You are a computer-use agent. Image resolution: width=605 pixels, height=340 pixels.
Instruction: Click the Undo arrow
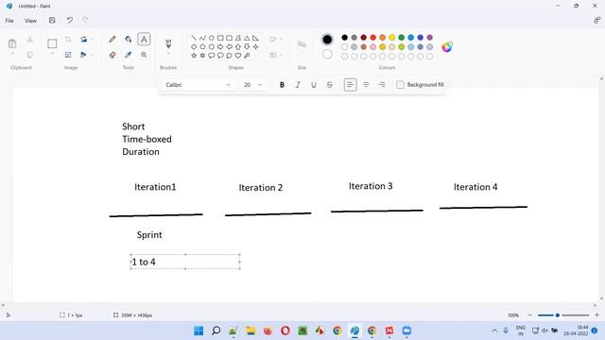[x=69, y=21]
